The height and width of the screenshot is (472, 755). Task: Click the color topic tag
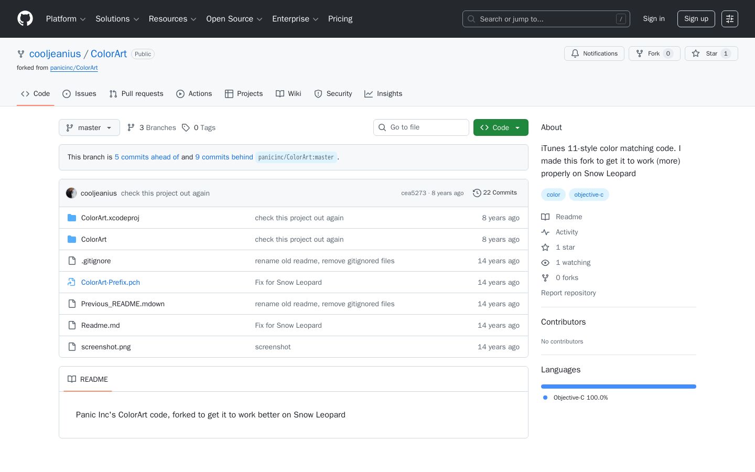click(553, 195)
